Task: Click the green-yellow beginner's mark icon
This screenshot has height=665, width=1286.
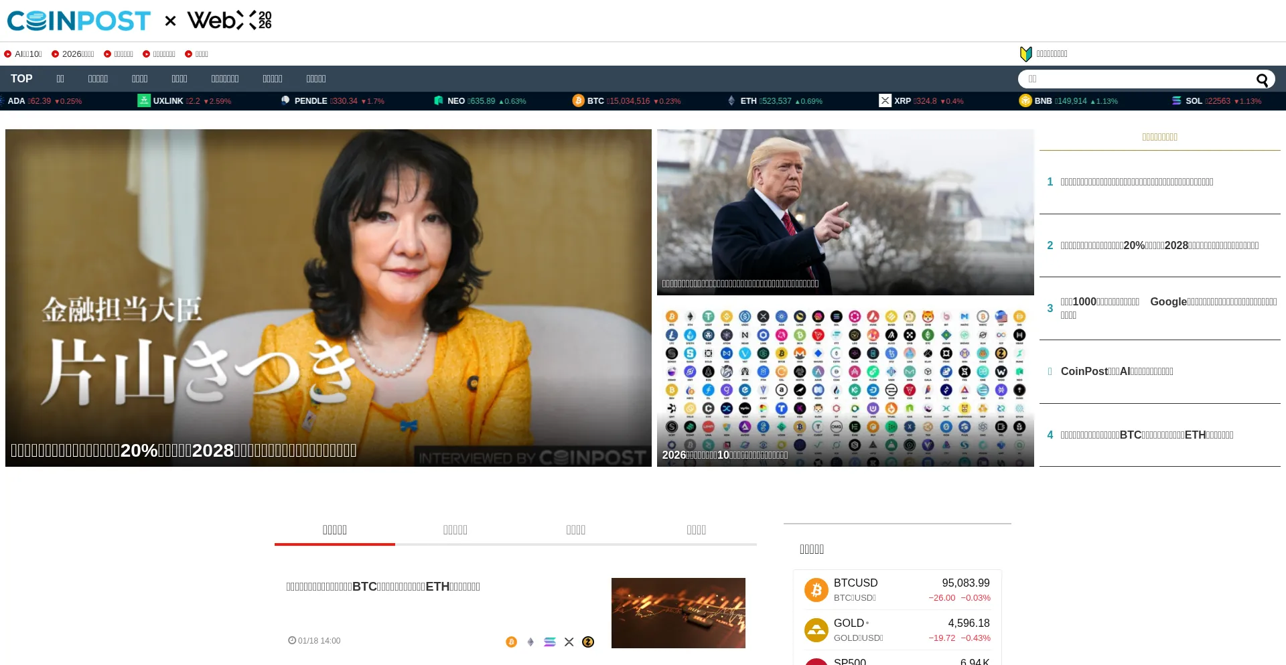Action: 1025,54
